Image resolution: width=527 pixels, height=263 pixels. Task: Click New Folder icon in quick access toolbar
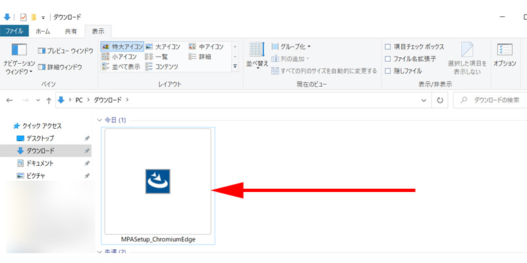34,17
